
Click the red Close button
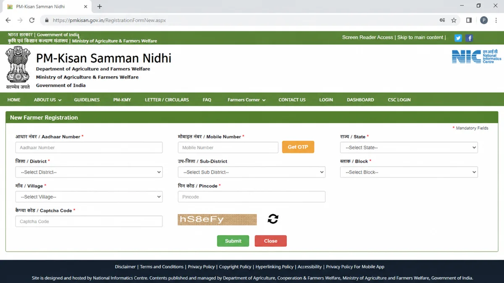271,241
